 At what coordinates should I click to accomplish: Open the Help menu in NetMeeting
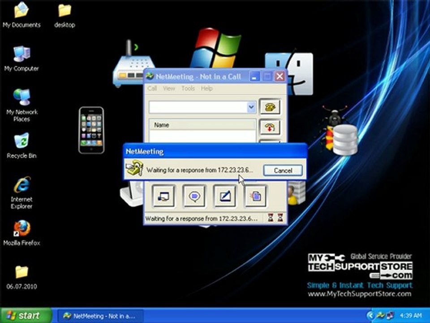[x=206, y=88]
